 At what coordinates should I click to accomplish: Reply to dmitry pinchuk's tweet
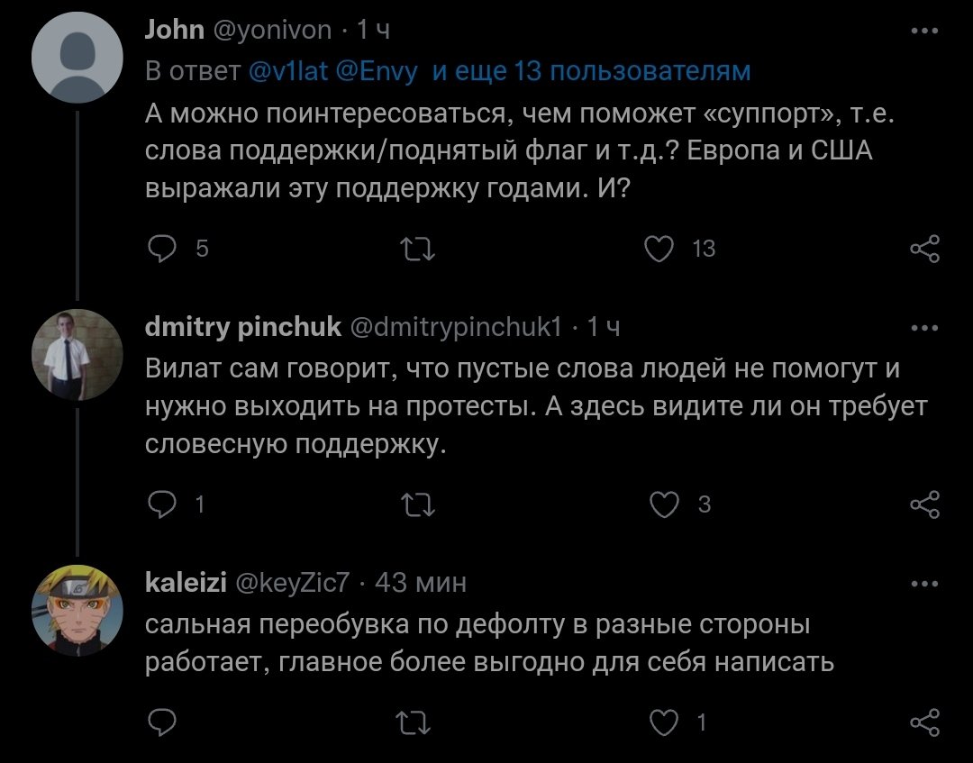tap(161, 504)
